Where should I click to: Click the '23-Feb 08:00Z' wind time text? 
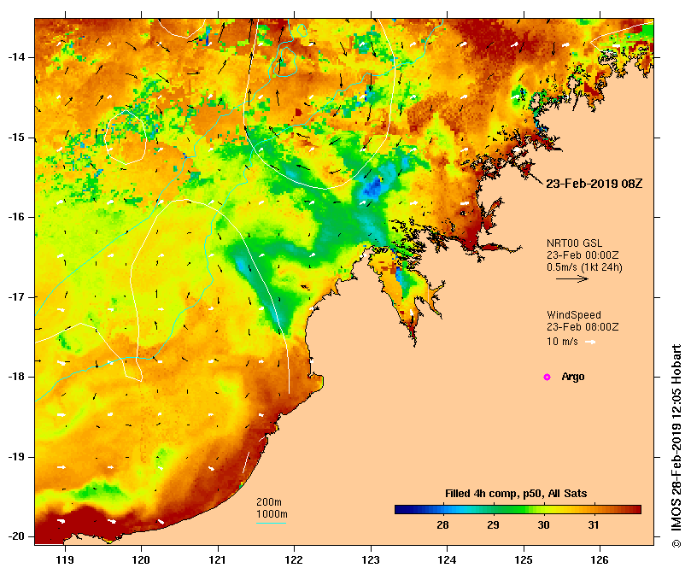click(x=583, y=327)
